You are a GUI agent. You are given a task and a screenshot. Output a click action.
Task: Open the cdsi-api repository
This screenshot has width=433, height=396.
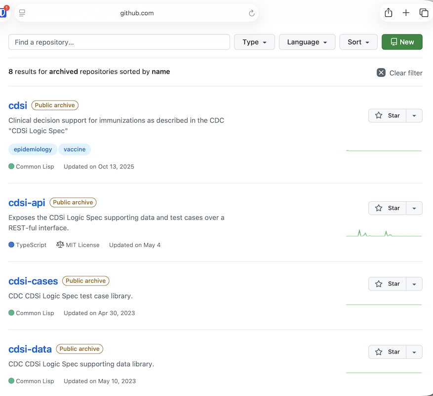click(x=27, y=203)
